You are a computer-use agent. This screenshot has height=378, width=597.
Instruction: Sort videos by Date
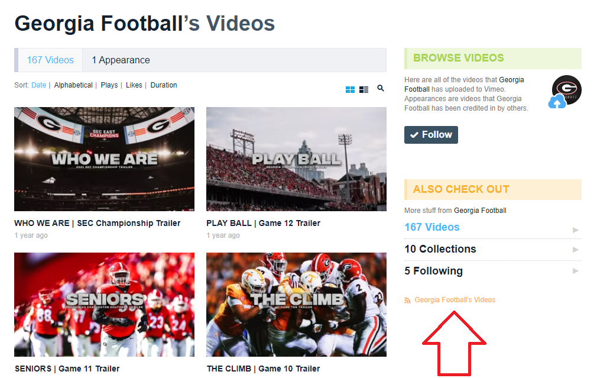coord(38,85)
